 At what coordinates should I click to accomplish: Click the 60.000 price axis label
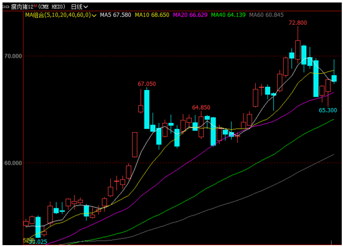13,163
